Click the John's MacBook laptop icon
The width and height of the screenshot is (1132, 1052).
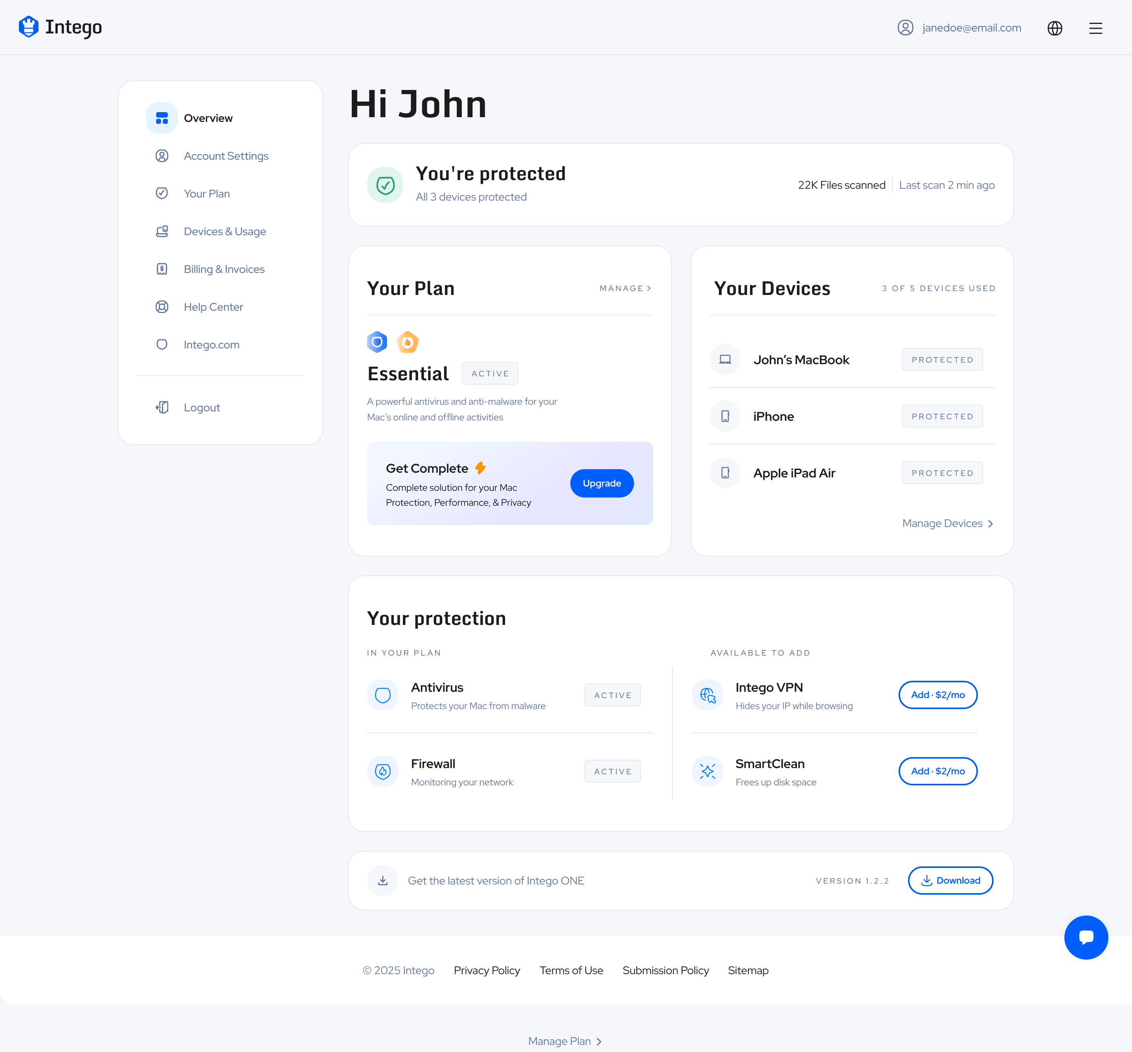[x=725, y=359]
